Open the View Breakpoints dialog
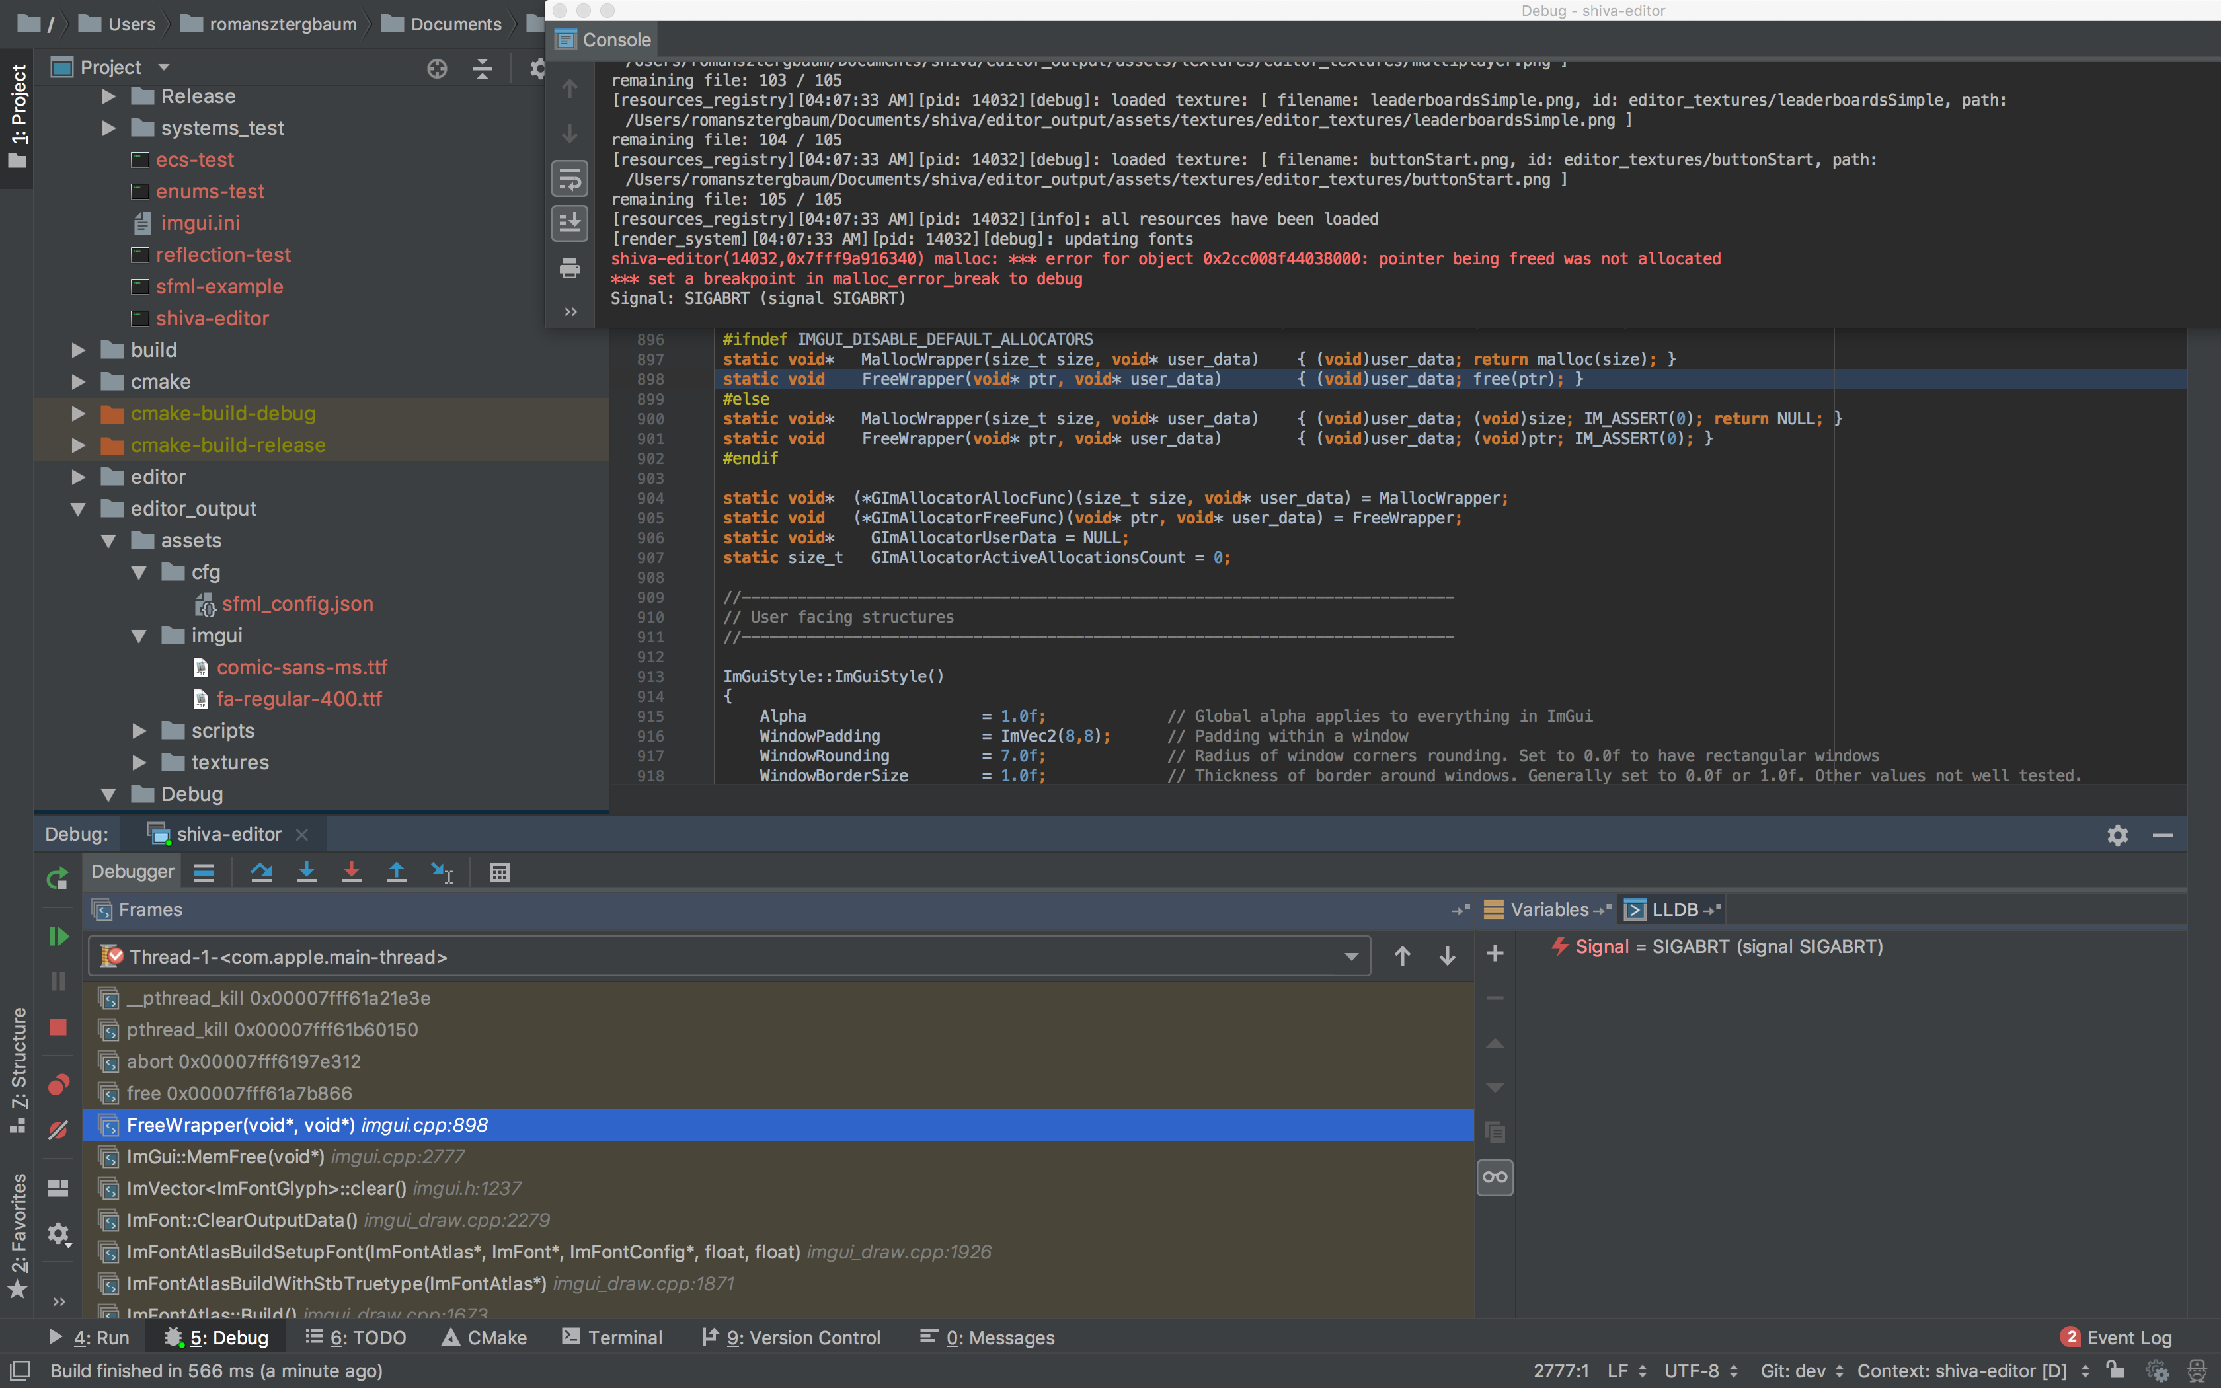 pyautogui.click(x=58, y=1085)
